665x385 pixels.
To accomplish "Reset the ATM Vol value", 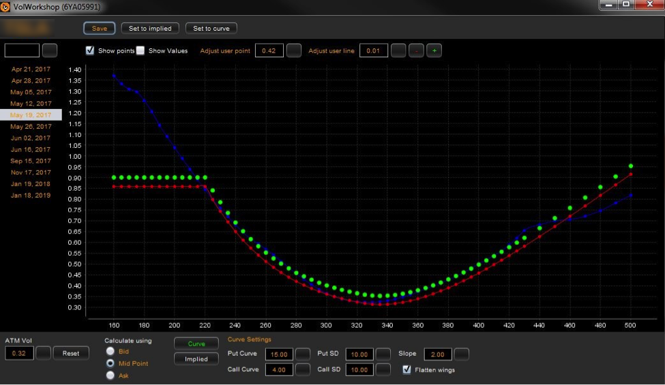I will 71,353.
